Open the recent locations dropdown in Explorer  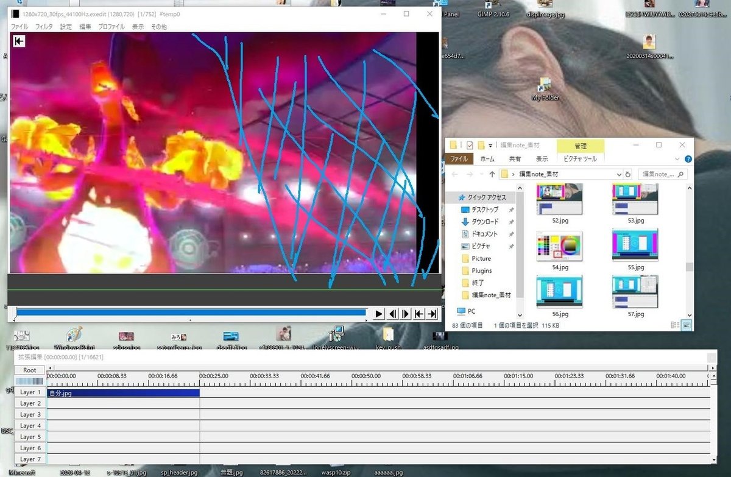click(x=481, y=175)
